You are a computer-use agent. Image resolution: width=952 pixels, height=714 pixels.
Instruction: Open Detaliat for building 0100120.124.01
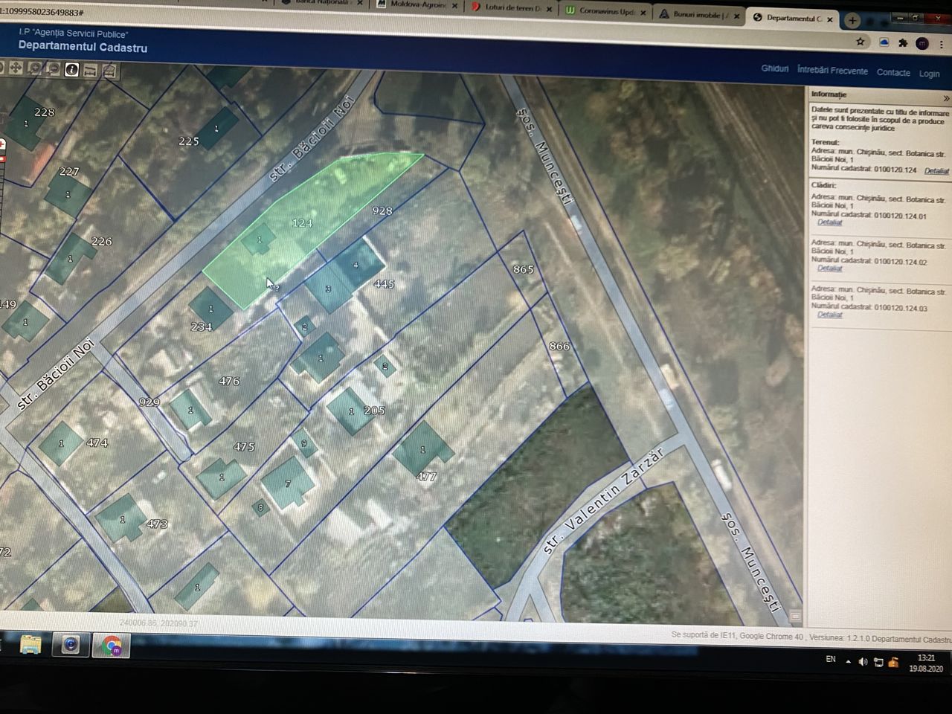point(829,222)
